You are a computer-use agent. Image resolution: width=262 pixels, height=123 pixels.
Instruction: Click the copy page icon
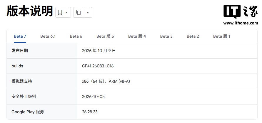[x=79, y=12]
